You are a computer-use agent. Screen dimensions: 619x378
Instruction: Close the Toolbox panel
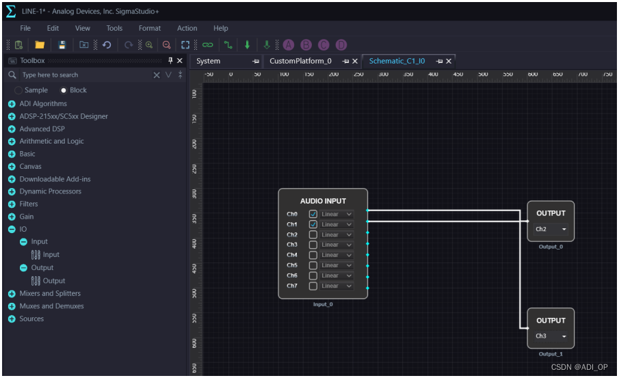coord(180,60)
